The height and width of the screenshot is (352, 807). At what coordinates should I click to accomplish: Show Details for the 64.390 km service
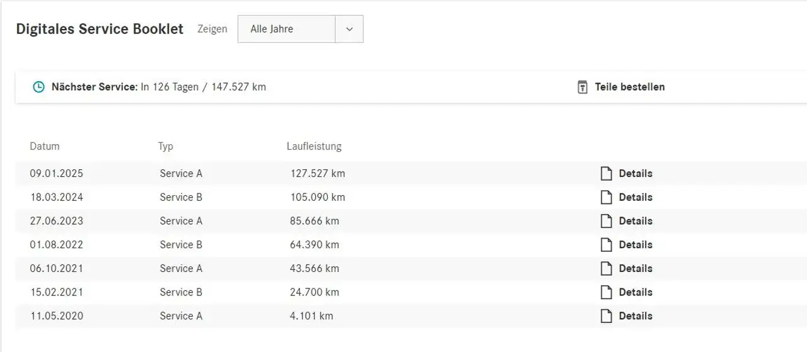(636, 245)
